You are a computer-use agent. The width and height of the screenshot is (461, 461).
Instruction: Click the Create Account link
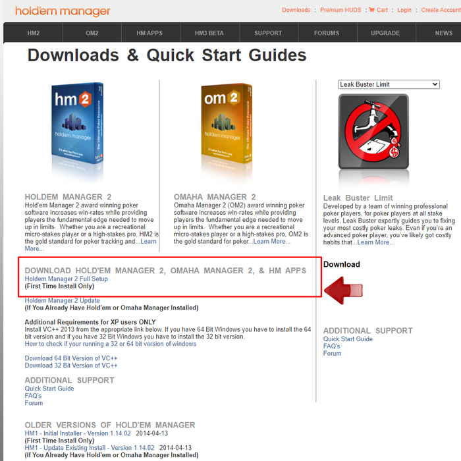point(441,10)
